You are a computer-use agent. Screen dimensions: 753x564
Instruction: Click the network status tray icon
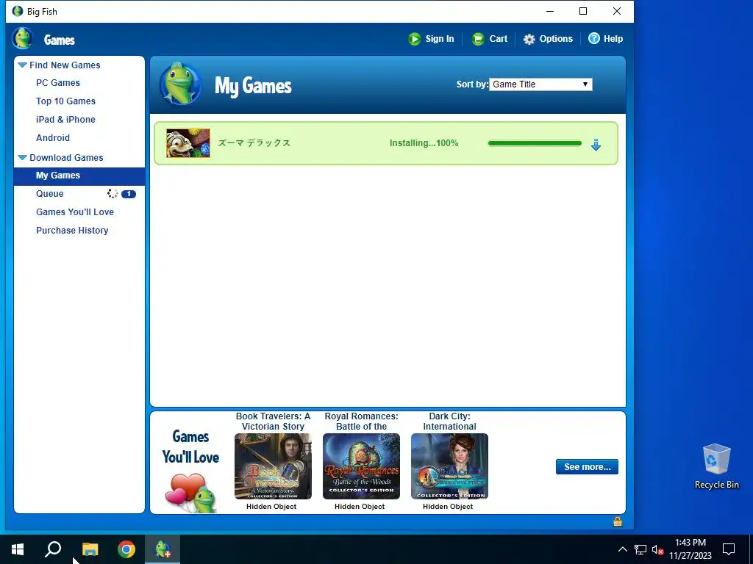pos(640,549)
